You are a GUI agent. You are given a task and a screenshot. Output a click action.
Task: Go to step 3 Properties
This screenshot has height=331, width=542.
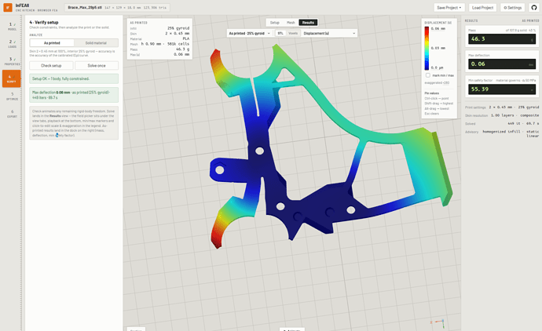[x=12, y=61]
